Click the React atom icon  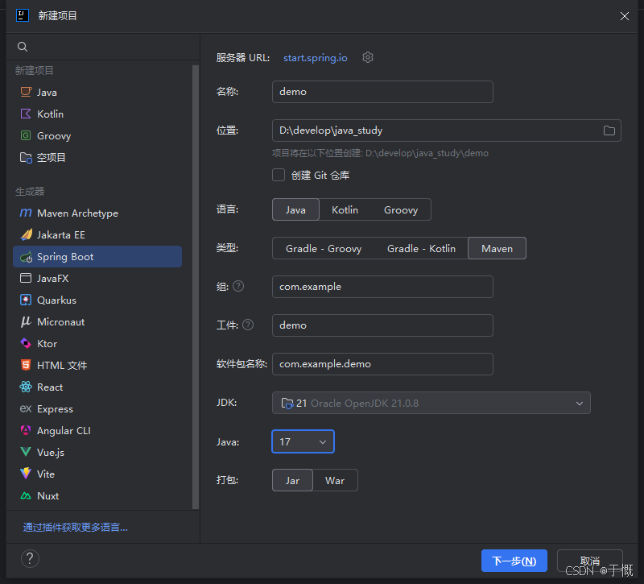[x=26, y=387]
